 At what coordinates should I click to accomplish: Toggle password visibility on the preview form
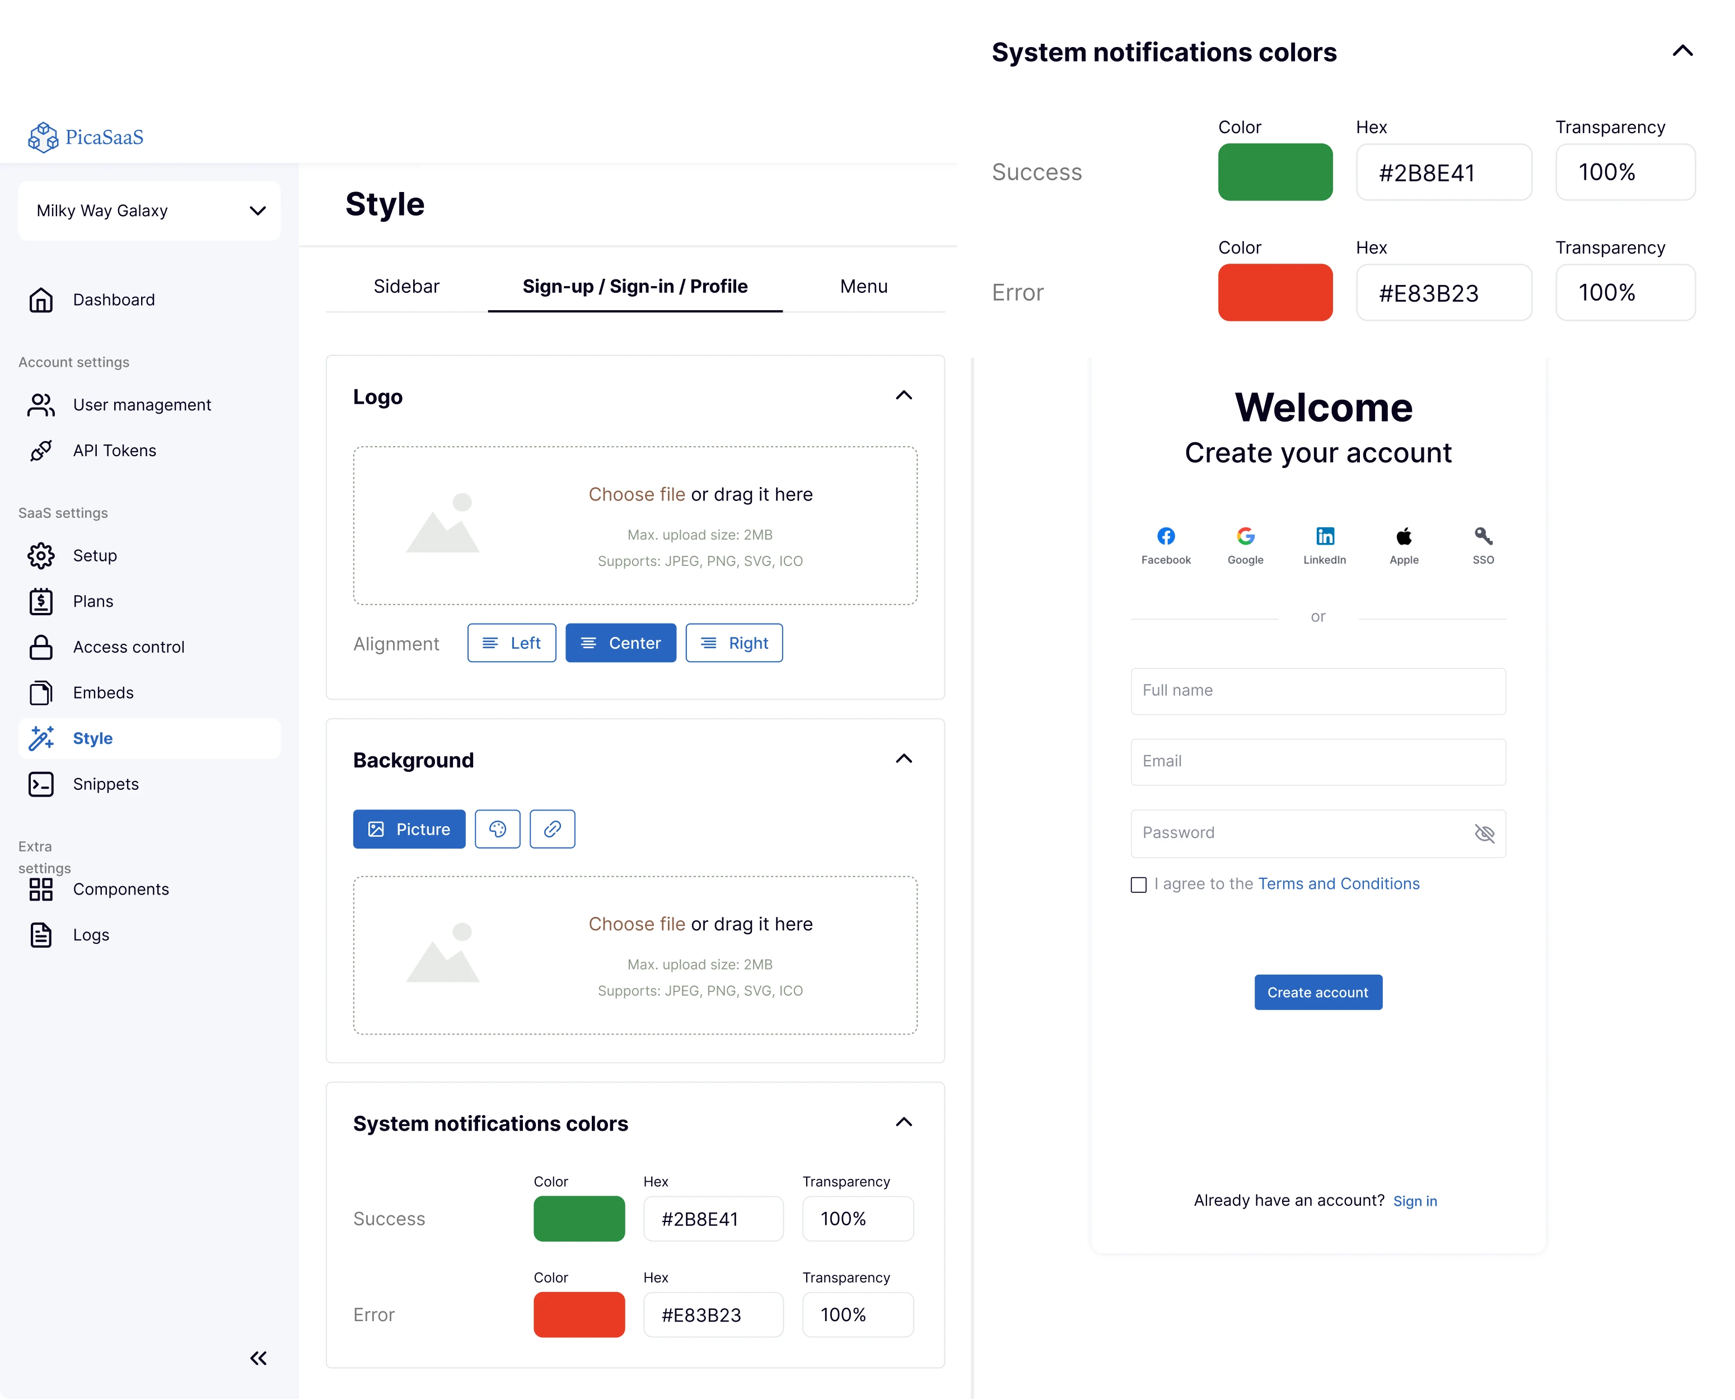click(1485, 834)
